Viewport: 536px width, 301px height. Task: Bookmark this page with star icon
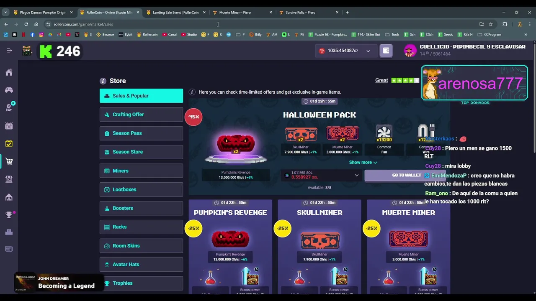[x=491, y=24]
